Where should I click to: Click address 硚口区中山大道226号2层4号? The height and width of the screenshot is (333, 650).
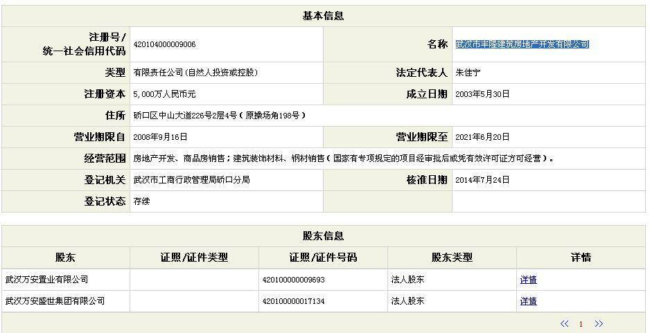185,116
